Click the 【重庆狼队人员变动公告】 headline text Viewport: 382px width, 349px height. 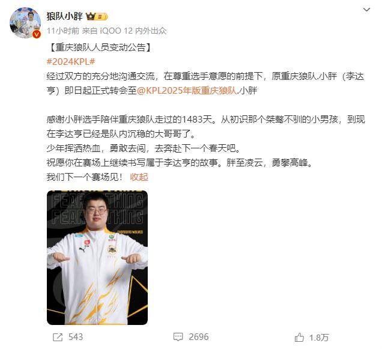pos(100,47)
